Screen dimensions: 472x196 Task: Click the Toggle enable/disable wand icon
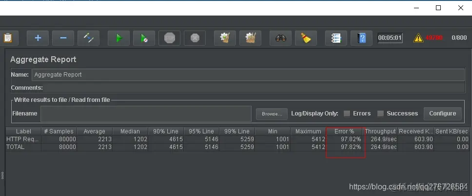click(89, 38)
